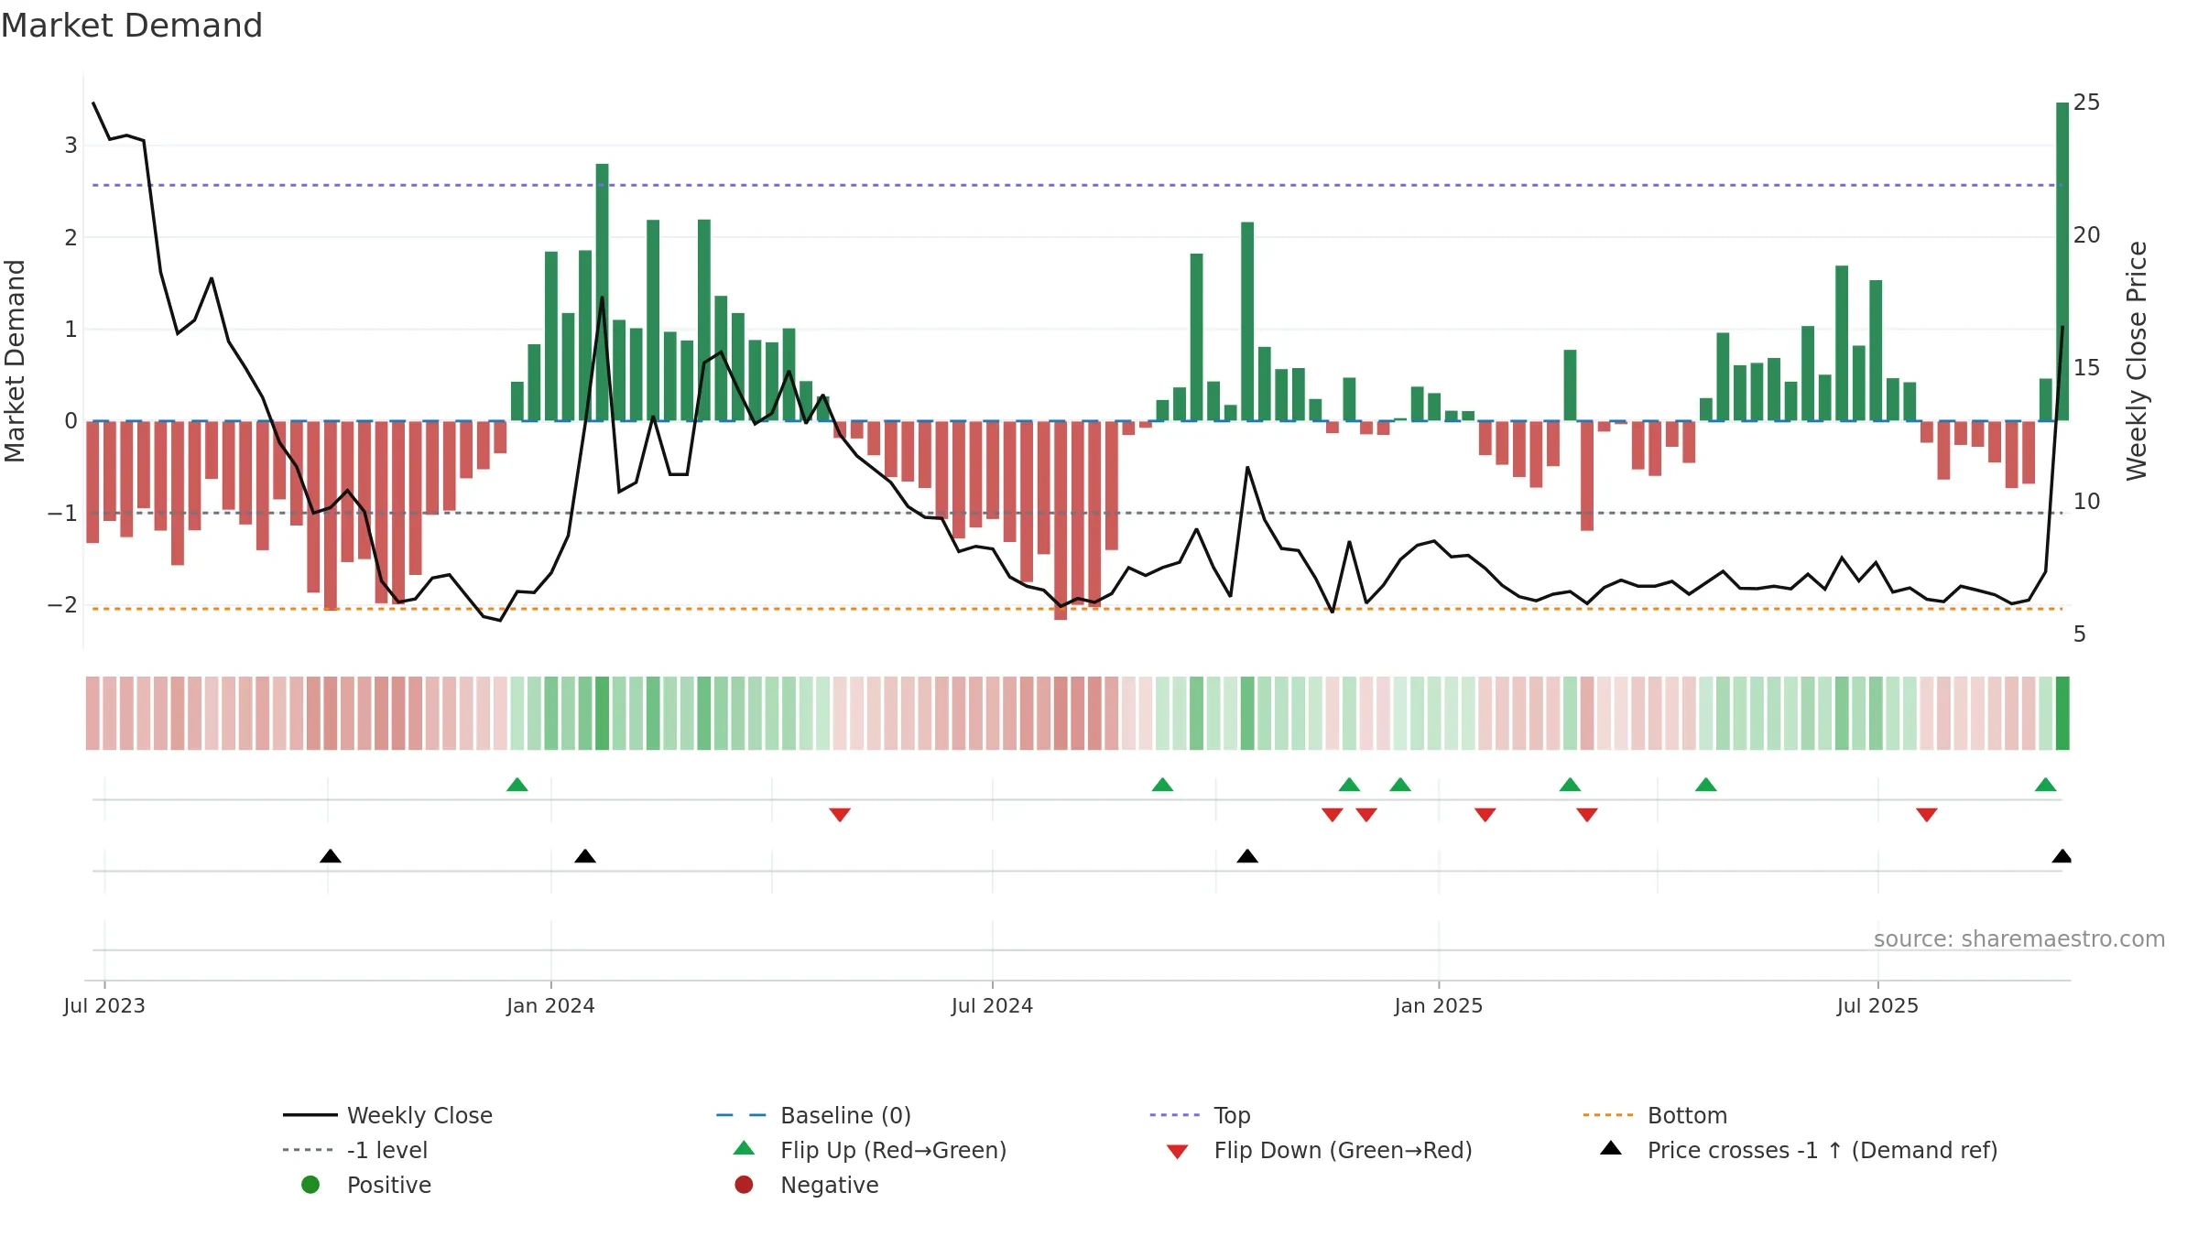Click the green flip-up triangle before Jan 2024

(x=517, y=785)
